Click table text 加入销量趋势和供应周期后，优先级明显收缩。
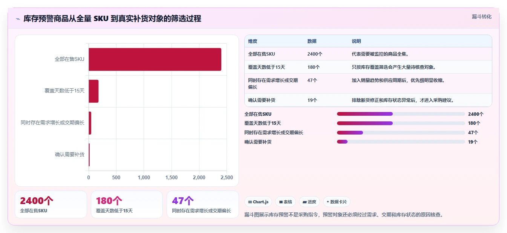This screenshot has width=507, height=233. (399, 80)
